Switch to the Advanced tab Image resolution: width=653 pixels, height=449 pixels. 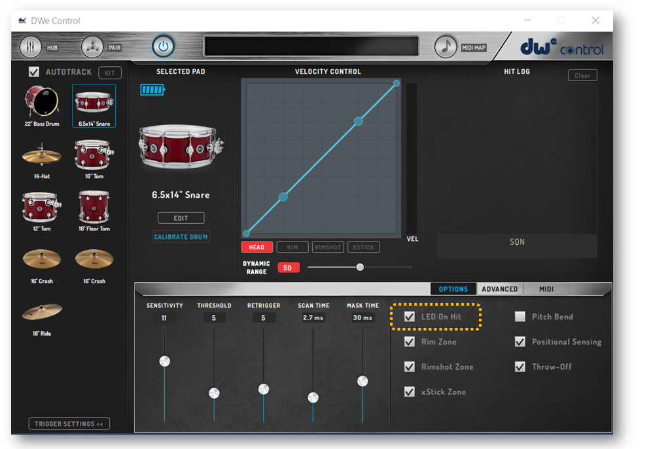pos(500,289)
